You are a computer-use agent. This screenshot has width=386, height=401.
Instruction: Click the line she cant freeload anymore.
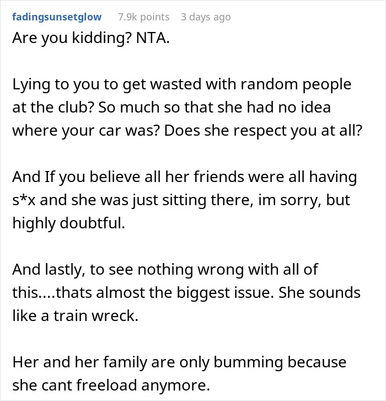[111, 386]
